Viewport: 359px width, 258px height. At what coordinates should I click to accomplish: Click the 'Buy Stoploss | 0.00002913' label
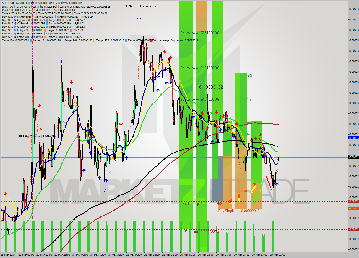[239, 211]
